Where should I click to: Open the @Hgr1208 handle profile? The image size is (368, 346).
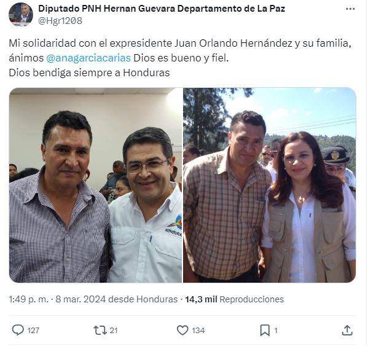point(60,21)
